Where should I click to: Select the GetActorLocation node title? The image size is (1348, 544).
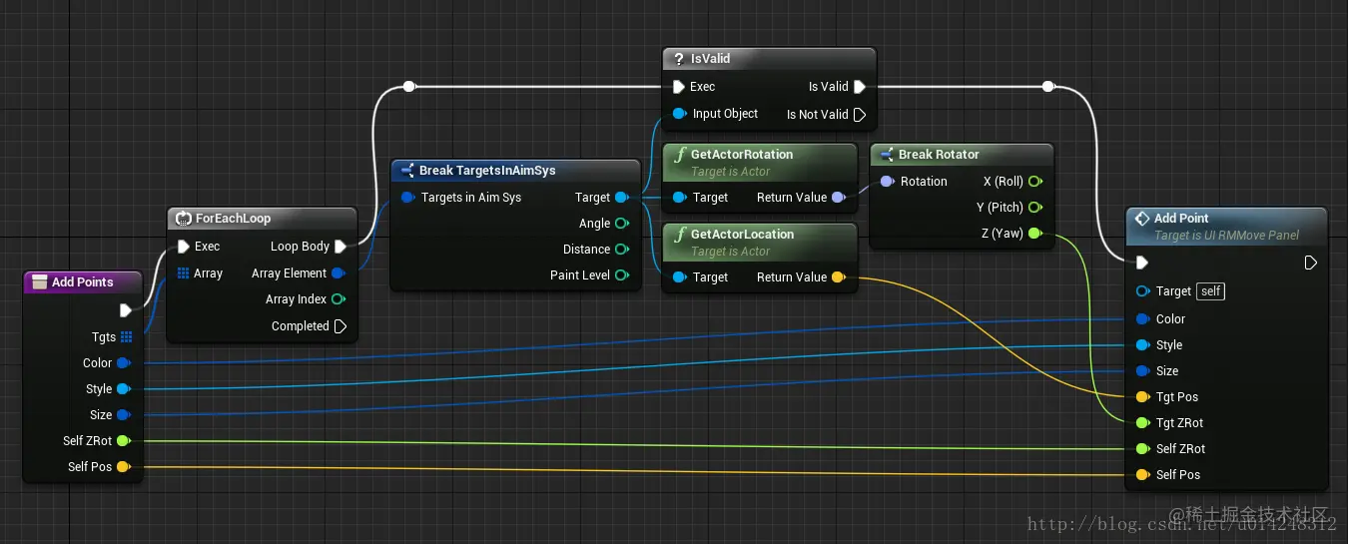coord(743,235)
